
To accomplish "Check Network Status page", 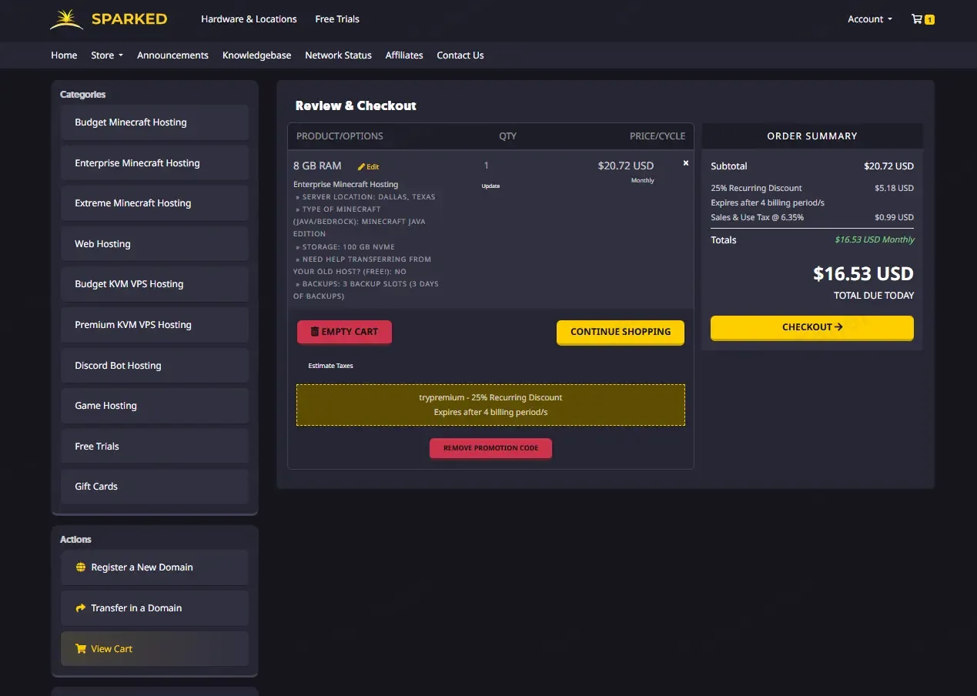I will click(338, 55).
